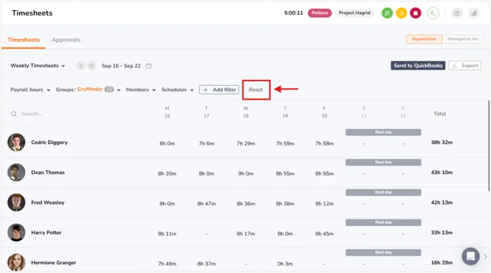Click the Potions activity tag
Image resolution: width=491 pixels, height=273 pixels.
[320, 13]
